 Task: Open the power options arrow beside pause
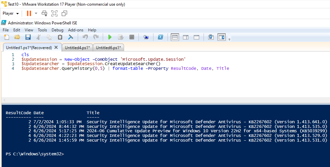click(x=36, y=13)
